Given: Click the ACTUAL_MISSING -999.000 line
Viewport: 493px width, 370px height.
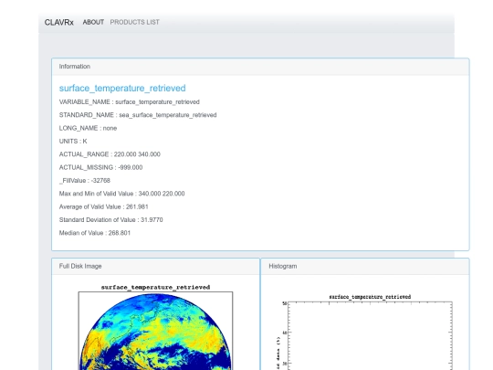Looking at the screenshot, I should pyautogui.click(x=100, y=168).
